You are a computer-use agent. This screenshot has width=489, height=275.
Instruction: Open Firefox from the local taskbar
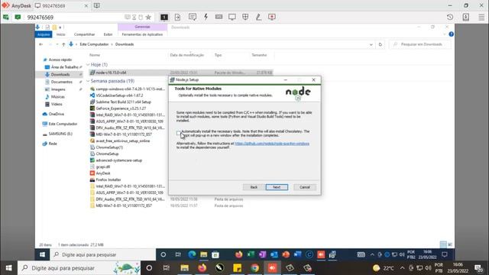click(202, 268)
